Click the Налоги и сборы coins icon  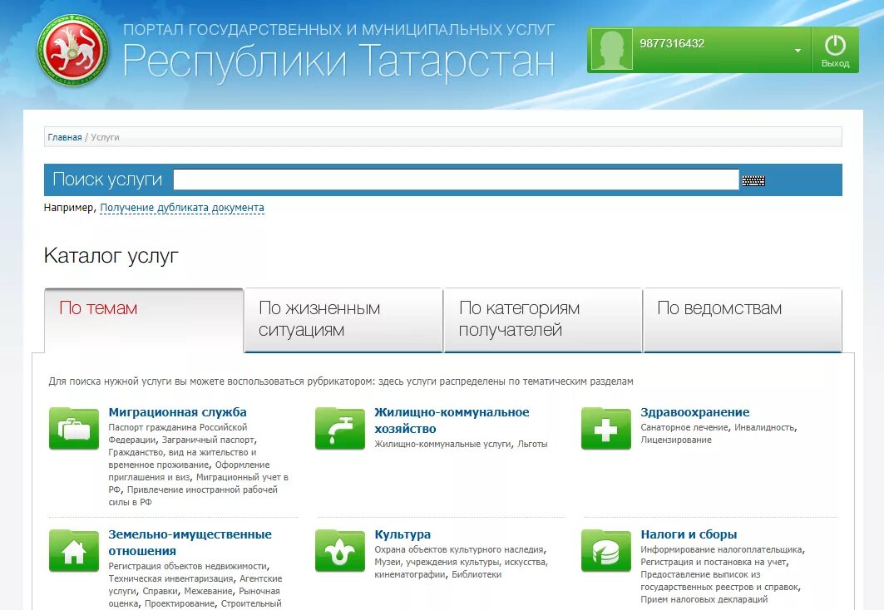(606, 551)
